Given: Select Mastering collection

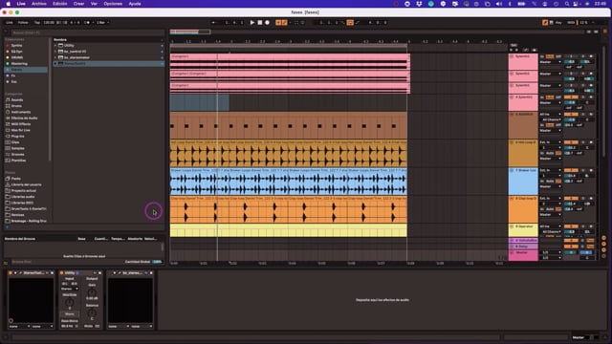Looking at the screenshot, I should [x=19, y=64].
